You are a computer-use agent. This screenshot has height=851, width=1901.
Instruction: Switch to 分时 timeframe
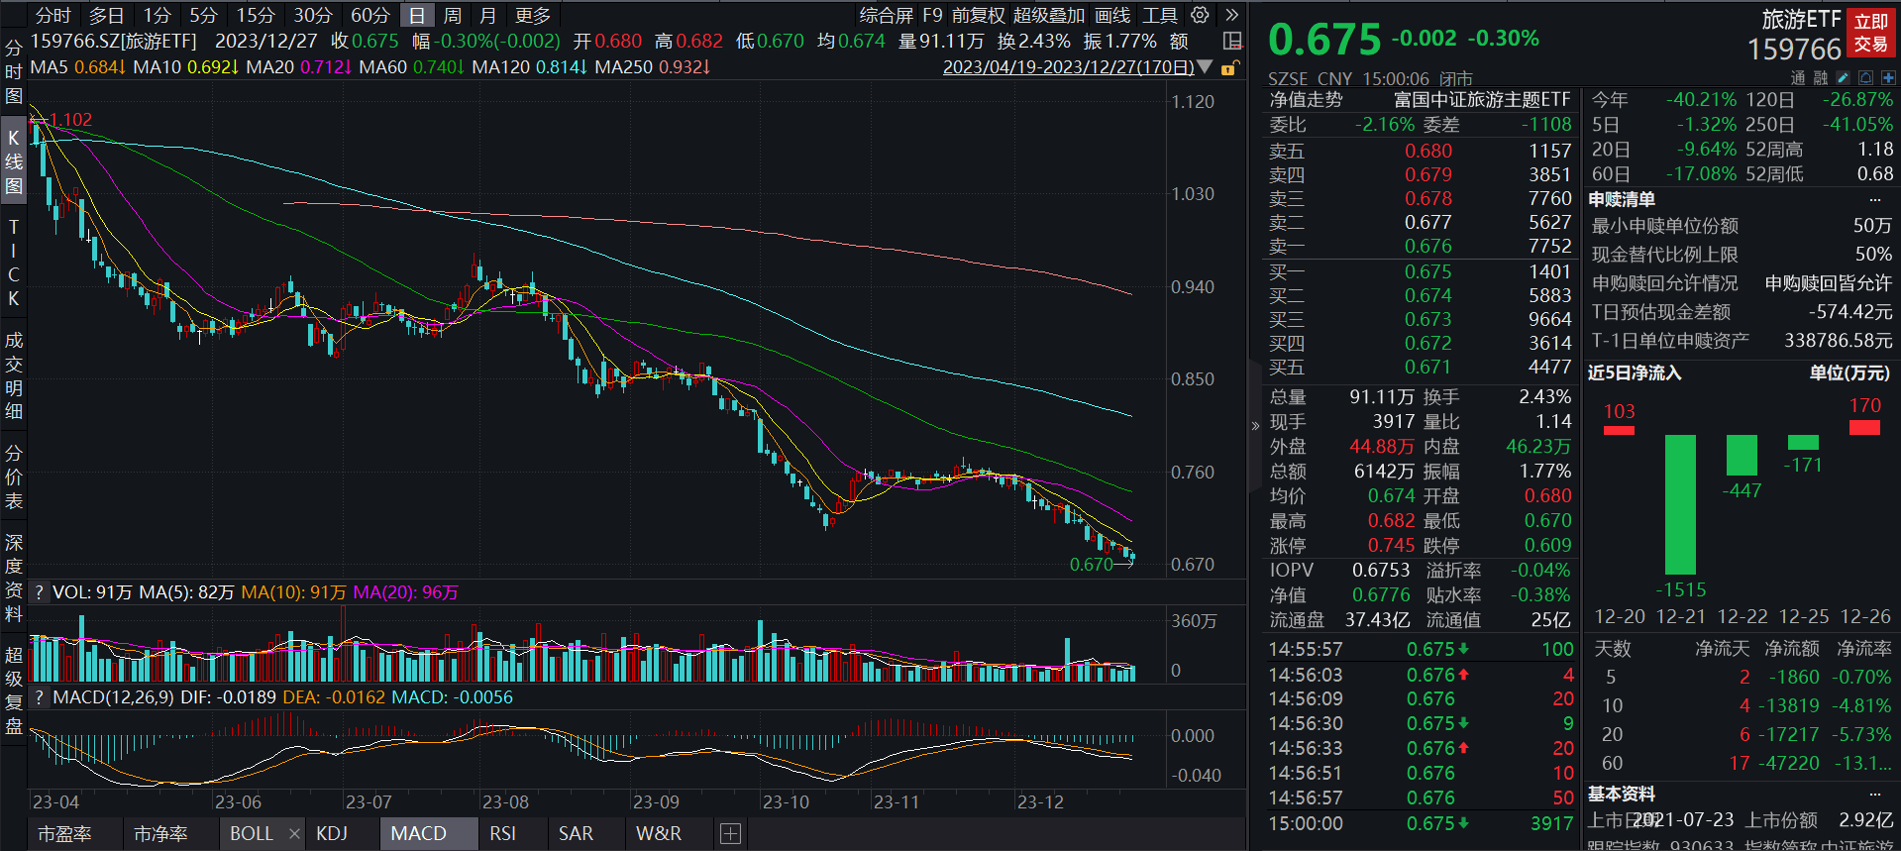[x=53, y=15]
